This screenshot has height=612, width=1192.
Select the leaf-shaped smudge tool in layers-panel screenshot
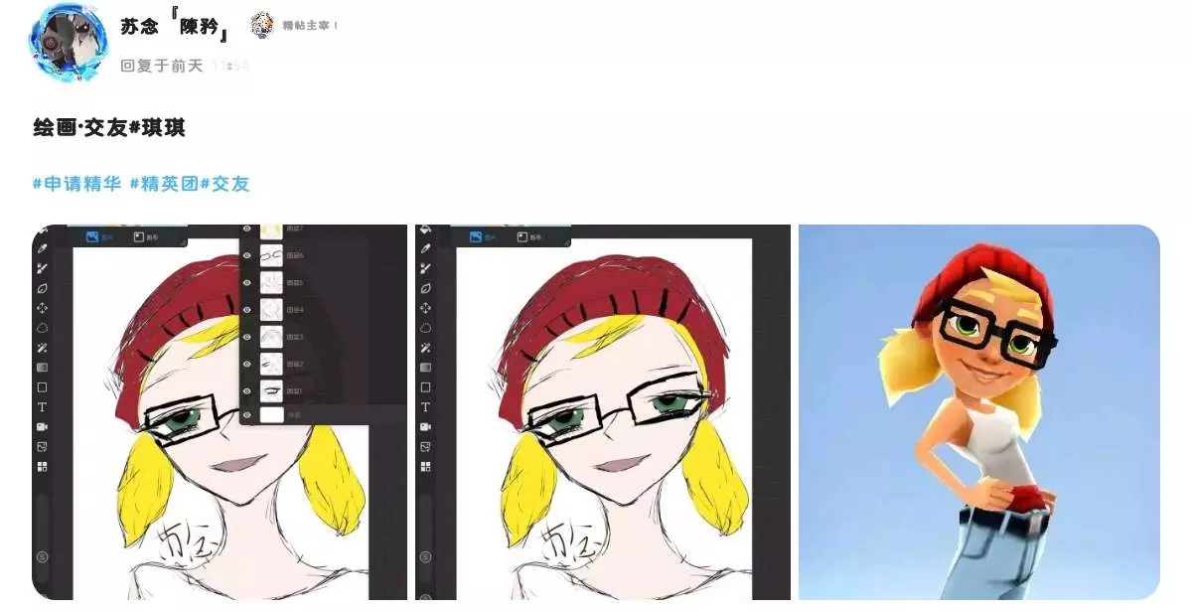(x=43, y=288)
